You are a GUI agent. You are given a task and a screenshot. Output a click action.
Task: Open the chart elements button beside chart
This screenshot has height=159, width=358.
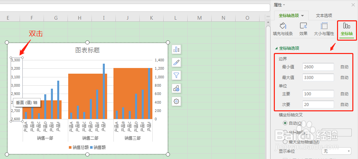click(x=176, y=49)
